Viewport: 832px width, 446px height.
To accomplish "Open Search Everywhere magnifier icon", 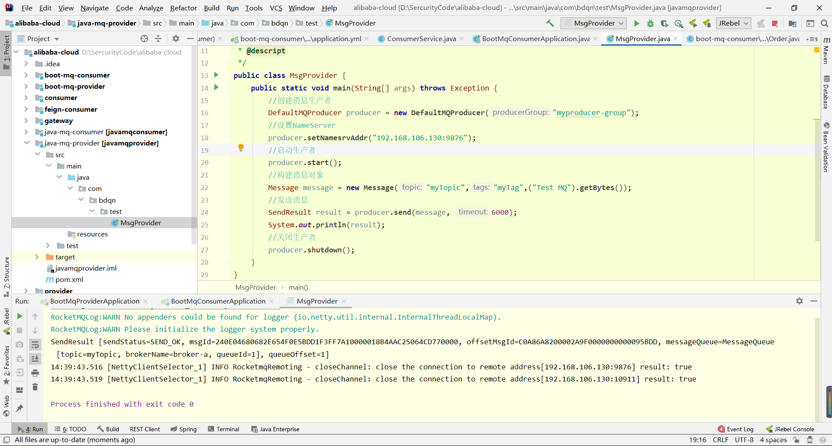I will pos(825,23).
